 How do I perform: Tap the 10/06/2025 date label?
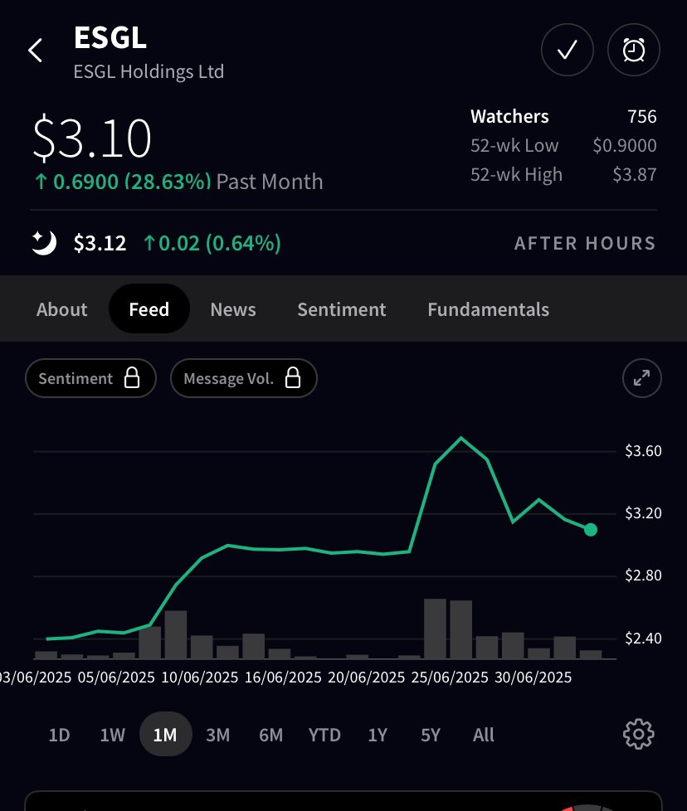coord(200,677)
